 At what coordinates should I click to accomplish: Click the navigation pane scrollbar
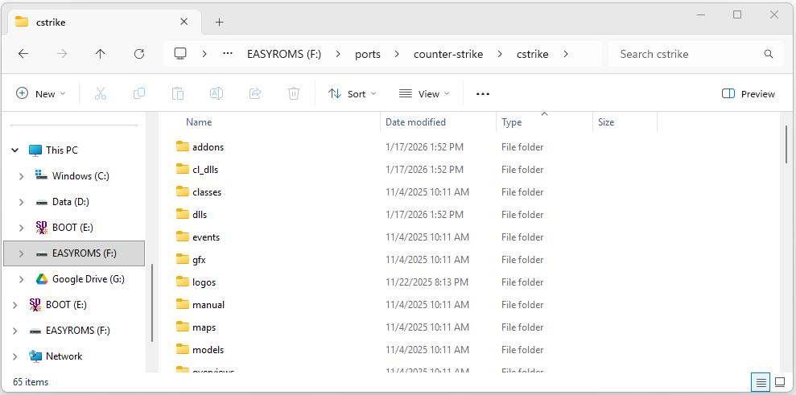coord(152,302)
